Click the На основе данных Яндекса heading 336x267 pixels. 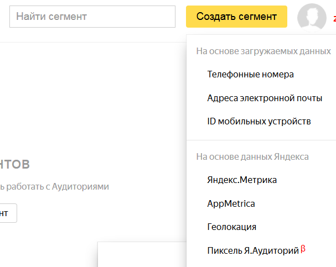pyautogui.click(x=252, y=157)
